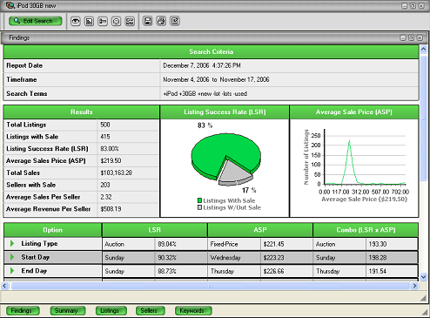Expand the Start Day row
Screen dimensions: 430x318
point(12,257)
